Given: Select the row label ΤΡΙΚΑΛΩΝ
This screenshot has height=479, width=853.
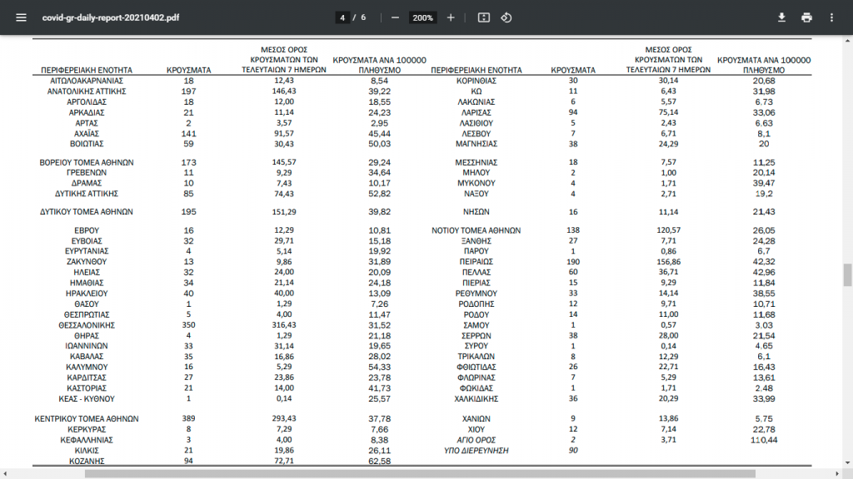Looking at the screenshot, I should coord(476,357).
